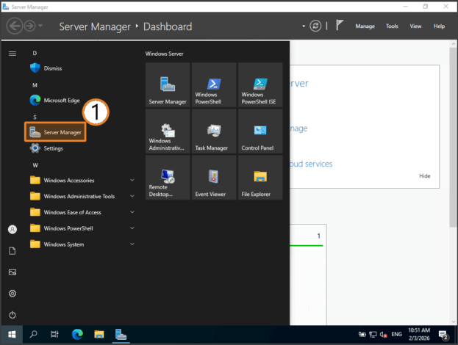Open Task View on the taskbar
Screen dimensions: 458x345
point(54,334)
